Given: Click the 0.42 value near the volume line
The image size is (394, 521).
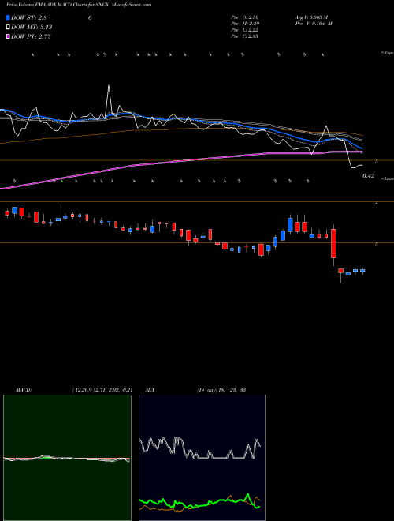Looking at the screenshot, I should tap(369, 176).
